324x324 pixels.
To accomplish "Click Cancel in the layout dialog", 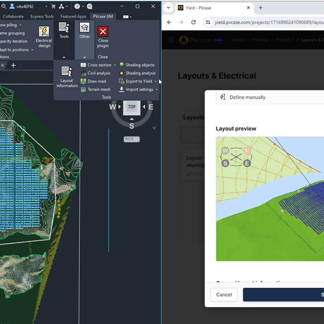I will (224, 295).
